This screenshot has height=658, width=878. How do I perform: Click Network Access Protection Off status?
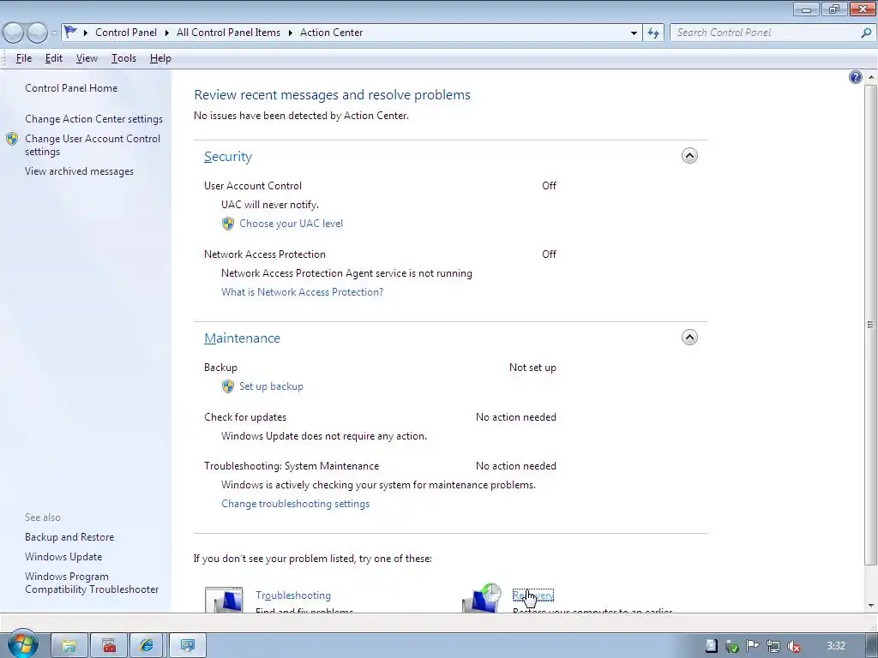coord(549,254)
